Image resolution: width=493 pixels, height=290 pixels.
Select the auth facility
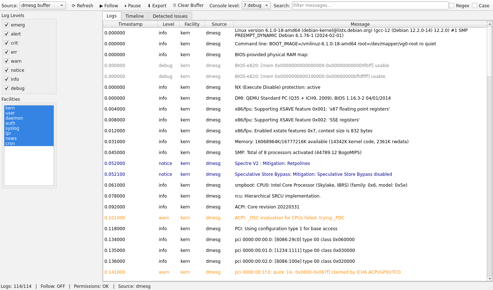(29, 123)
